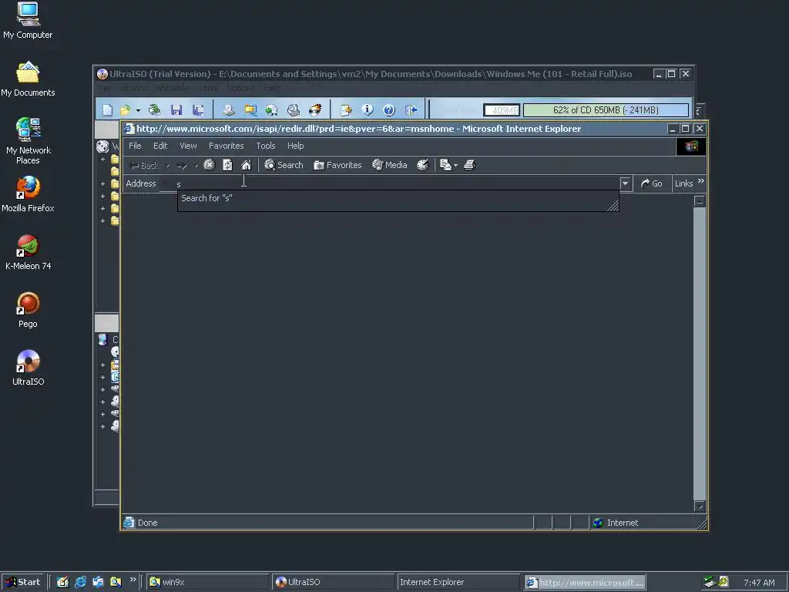Click Print icon in IE toolbar
Screen dimensions: 789x592
point(470,165)
